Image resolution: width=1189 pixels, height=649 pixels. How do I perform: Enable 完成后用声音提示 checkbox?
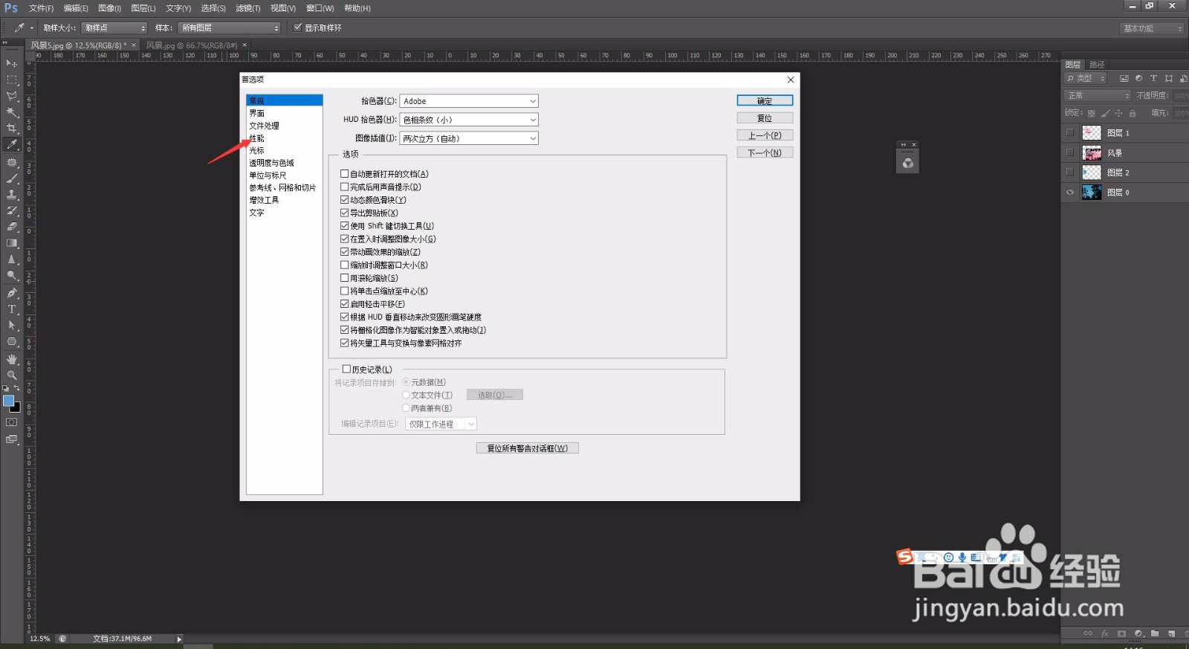[344, 187]
